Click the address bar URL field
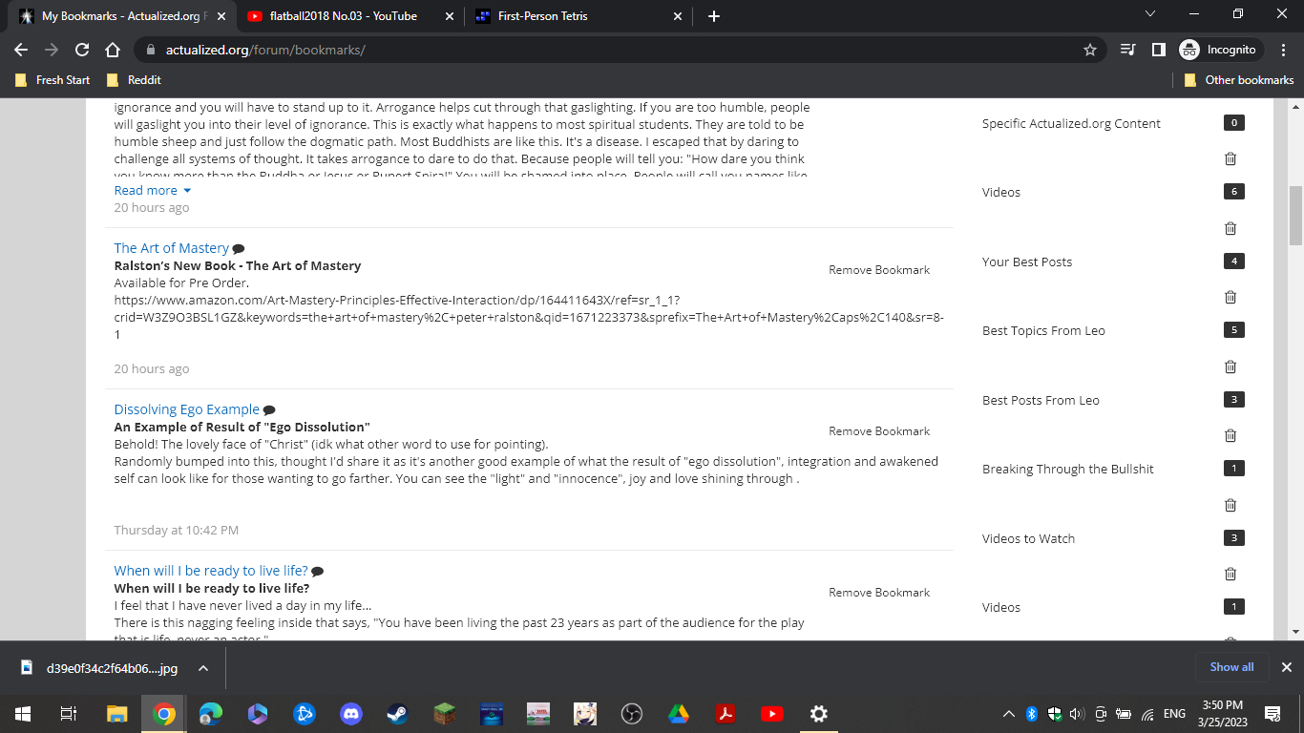The image size is (1304, 733). click(x=611, y=50)
